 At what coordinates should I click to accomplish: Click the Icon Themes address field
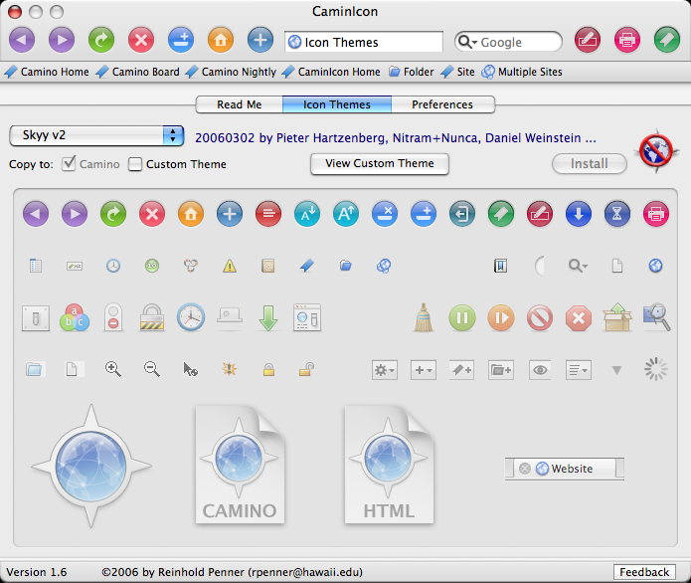(x=364, y=42)
